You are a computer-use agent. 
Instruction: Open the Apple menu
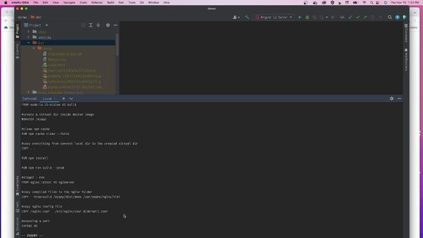[6, 3]
